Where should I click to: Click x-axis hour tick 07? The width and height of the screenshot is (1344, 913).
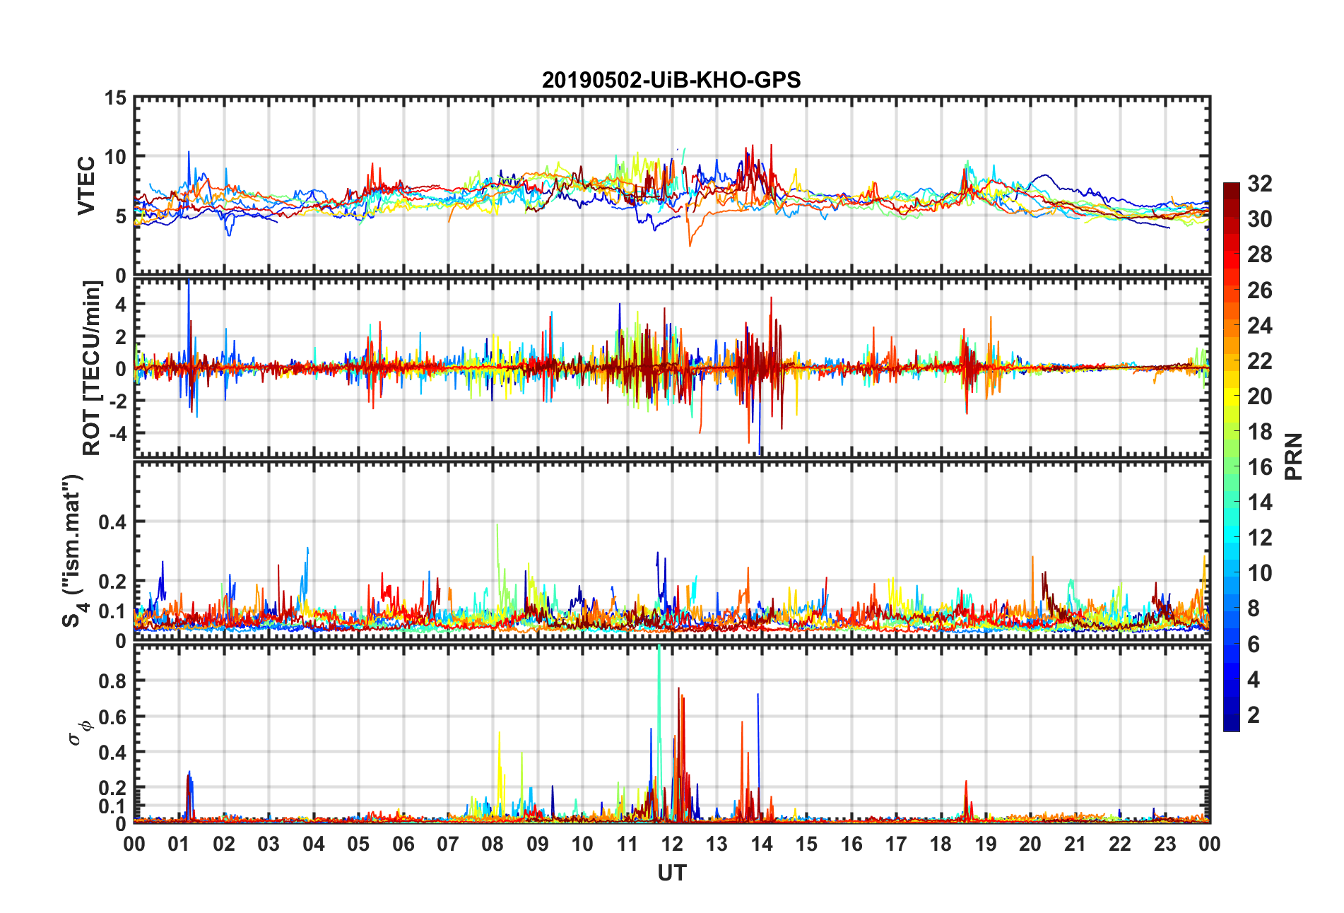point(448,844)
